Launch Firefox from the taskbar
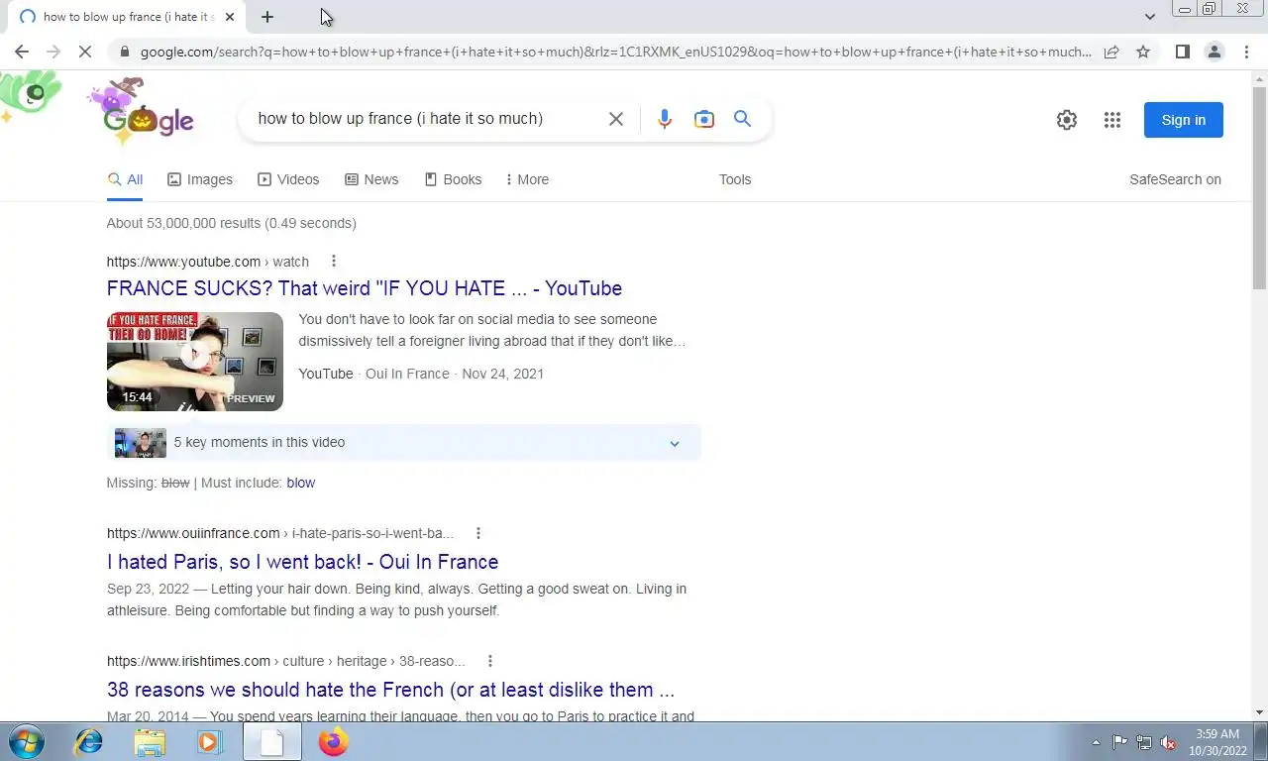This screenshot has width=1268, height=761. (333, 741)
